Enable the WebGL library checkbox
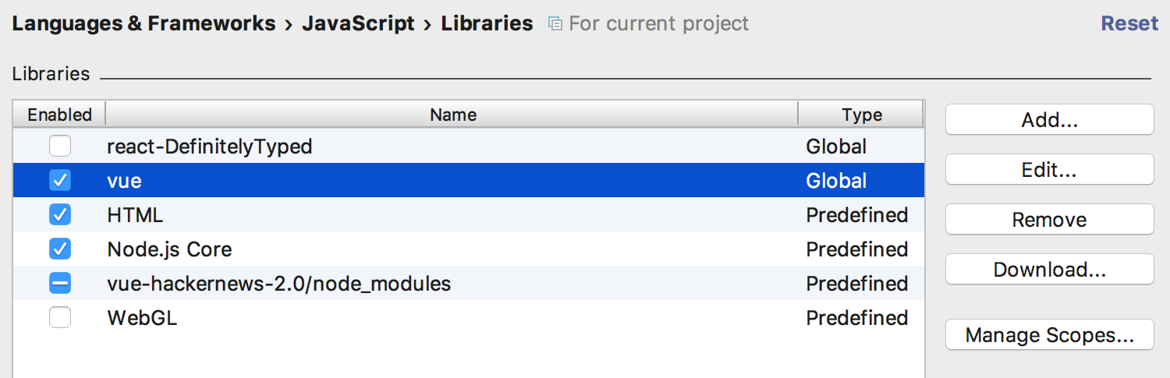This screenshot has width=1170, height=378. pos(60,317)
